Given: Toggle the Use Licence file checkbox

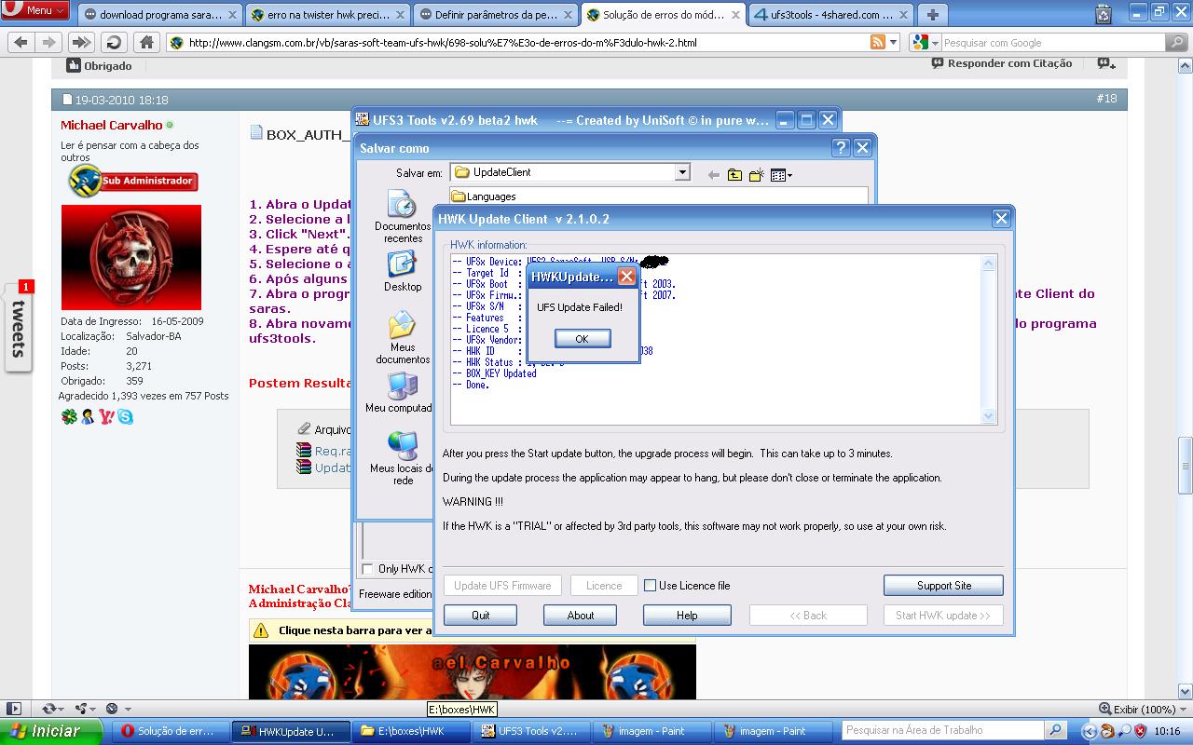Looking at the screenshot, I should tap(651, 586).
